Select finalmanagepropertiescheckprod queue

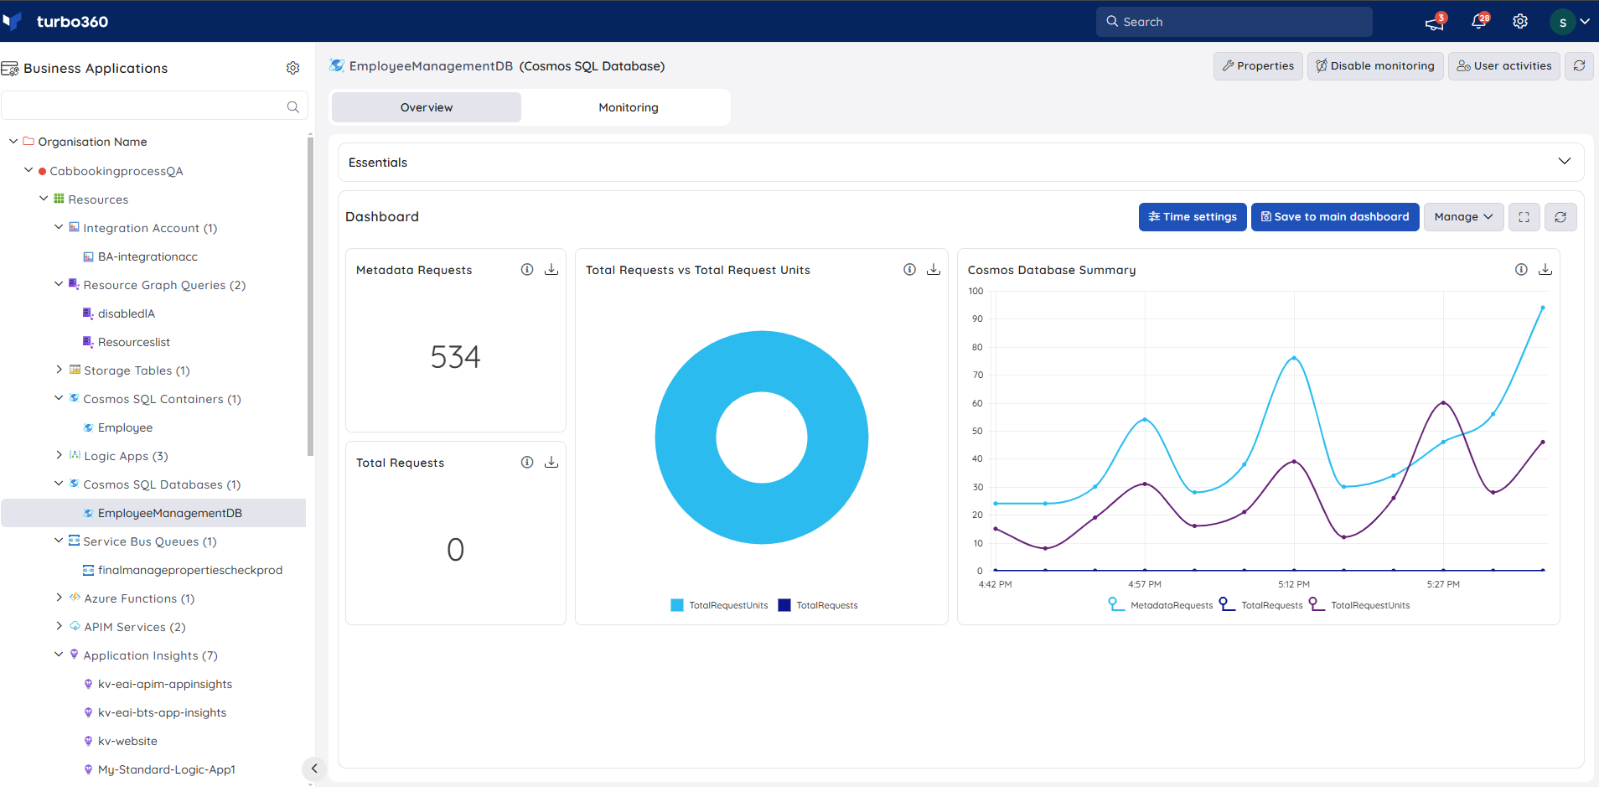pos(189,570)
